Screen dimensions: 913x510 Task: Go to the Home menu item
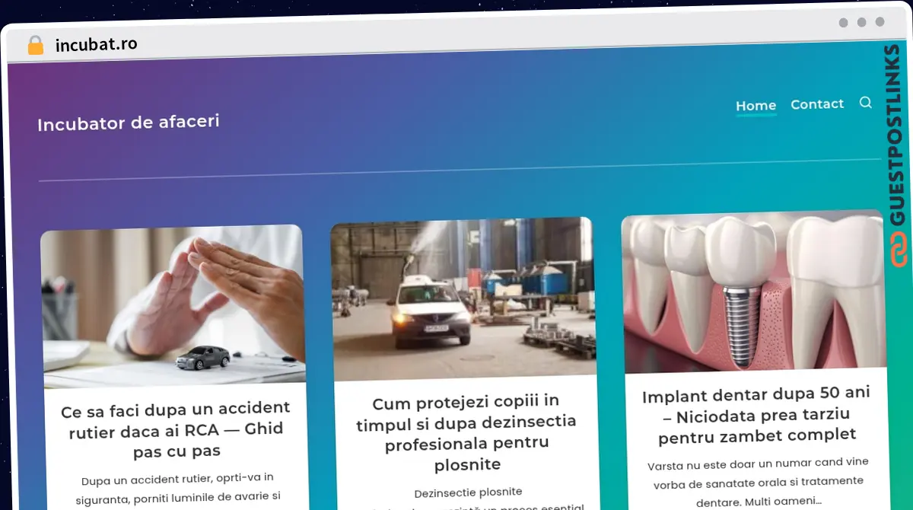click(756, 106)
